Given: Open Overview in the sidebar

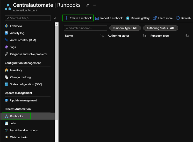Looking at the screenshot, I should (16, 26).
